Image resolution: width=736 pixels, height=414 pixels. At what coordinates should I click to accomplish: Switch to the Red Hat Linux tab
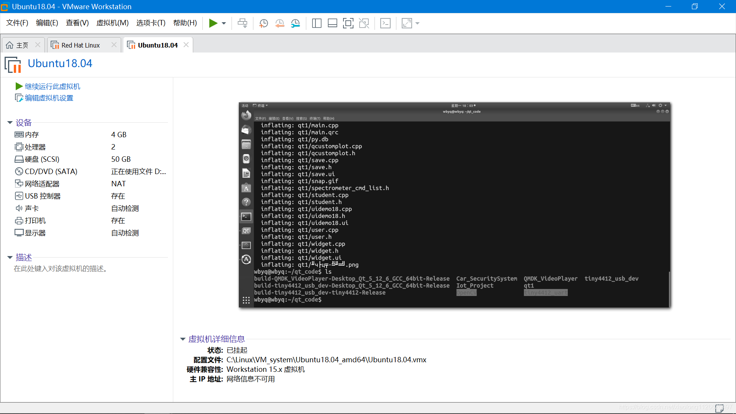80,45
